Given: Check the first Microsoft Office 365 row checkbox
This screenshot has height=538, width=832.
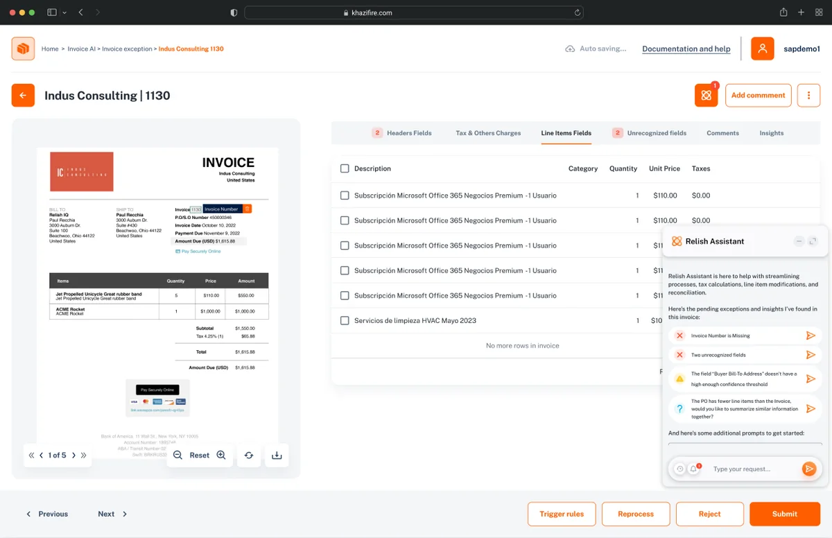Looking at the screenshot, I should [x=345, y=196].
